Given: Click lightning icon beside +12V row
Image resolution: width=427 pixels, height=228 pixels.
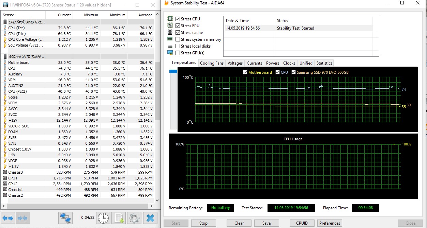Looking at the screenshot, I should tap(5, 120).
